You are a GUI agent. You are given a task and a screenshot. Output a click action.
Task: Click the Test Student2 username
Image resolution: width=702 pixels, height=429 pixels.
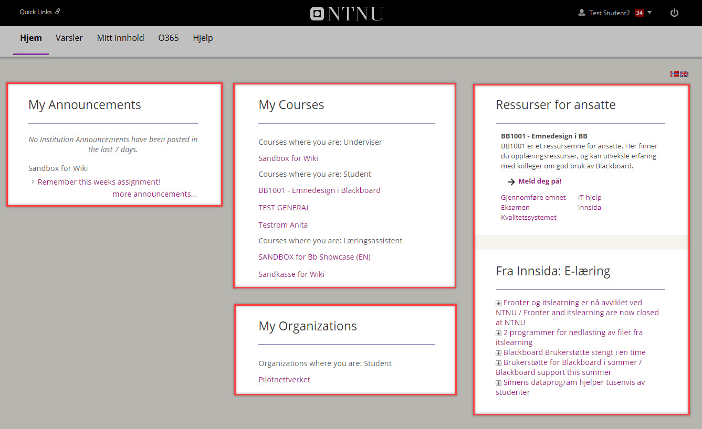[609, 13]
